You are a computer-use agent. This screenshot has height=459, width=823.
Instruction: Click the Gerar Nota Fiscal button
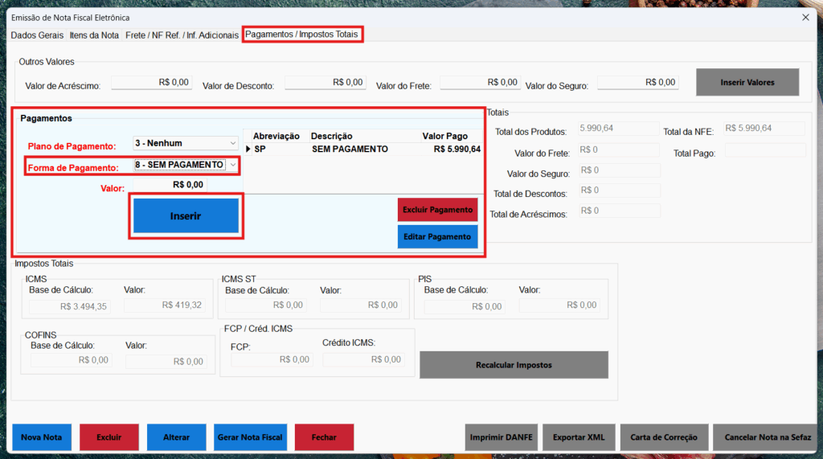(250, 437)
